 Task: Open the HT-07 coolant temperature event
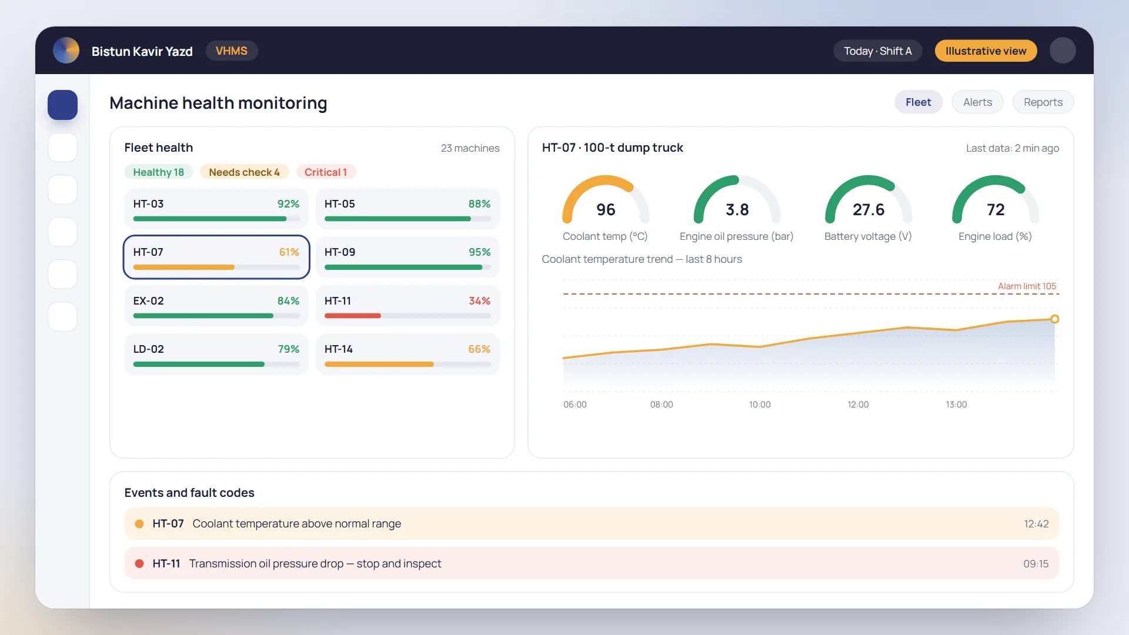click(592, 523)
